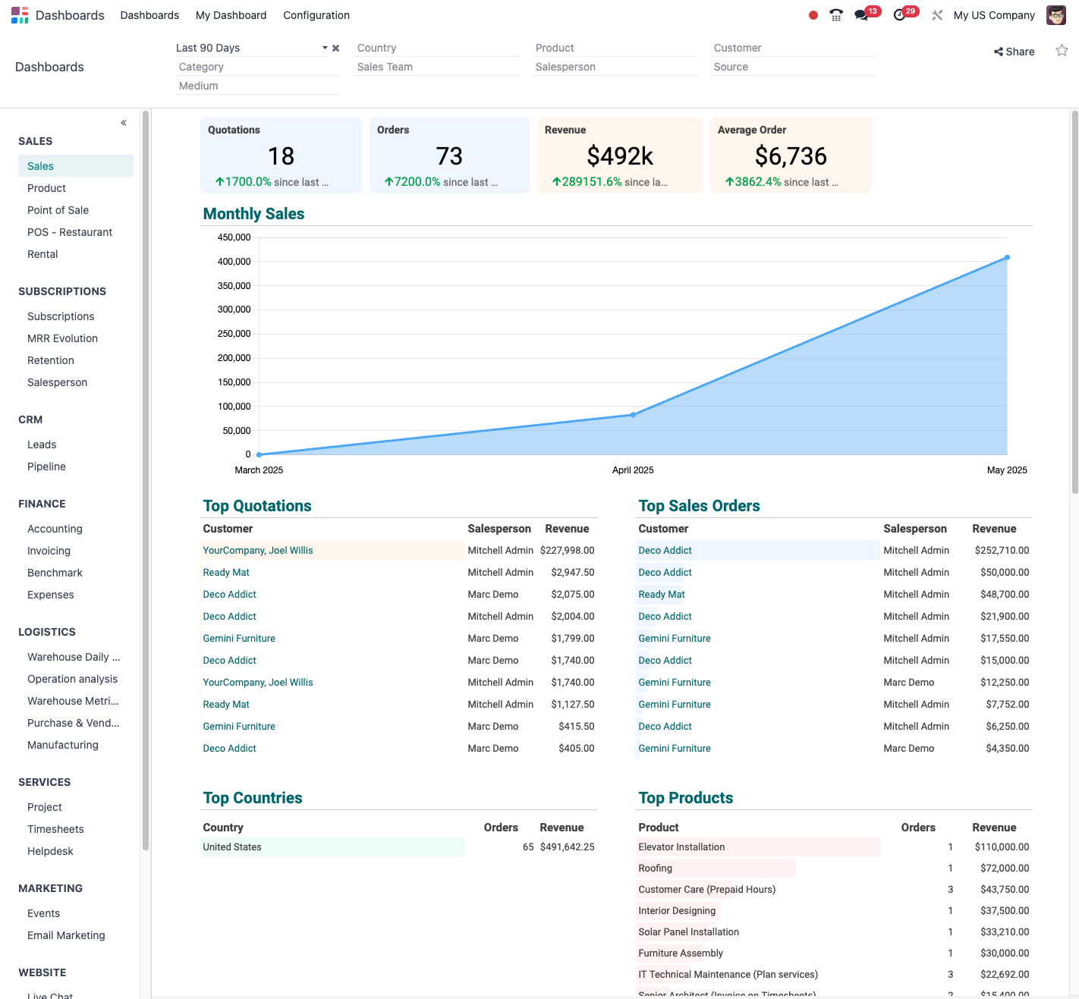Viewport: 1079px width, 999px height.
Task: Open the Medium filter field
Action: click(258, 86)
